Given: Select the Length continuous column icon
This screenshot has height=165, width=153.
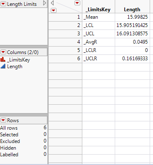Looking at the screenshot, I should point(3,66).
